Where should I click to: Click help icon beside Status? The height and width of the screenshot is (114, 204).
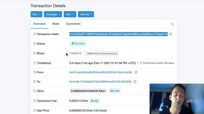[34, 44]
